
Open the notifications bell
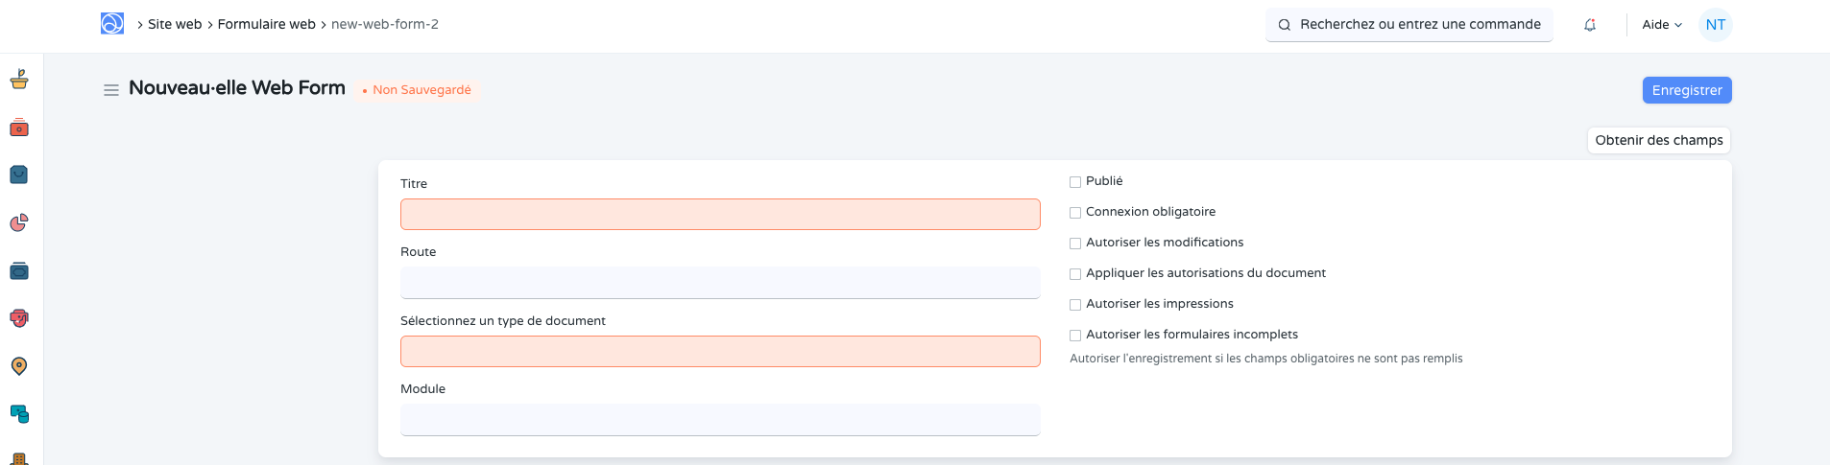pyautogui.click(x=1590, y=25)
